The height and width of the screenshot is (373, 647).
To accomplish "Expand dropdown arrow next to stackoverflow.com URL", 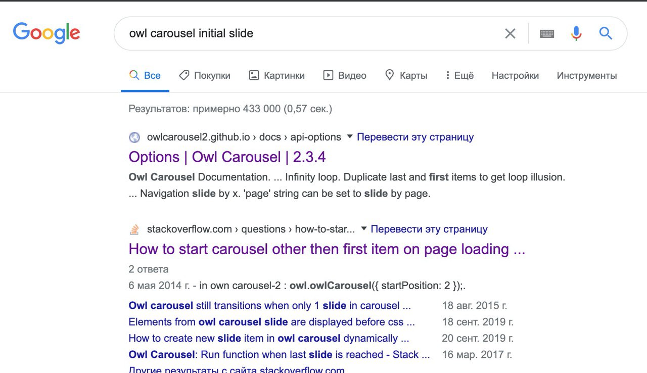I will pos(363,229).
